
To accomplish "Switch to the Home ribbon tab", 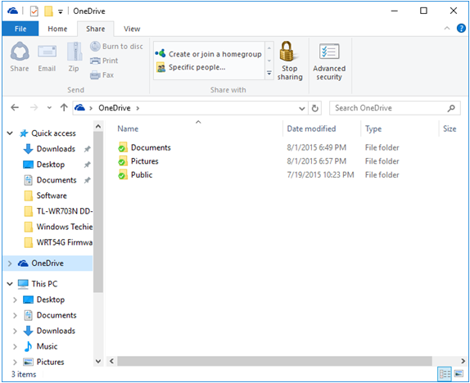I will 57,29.
